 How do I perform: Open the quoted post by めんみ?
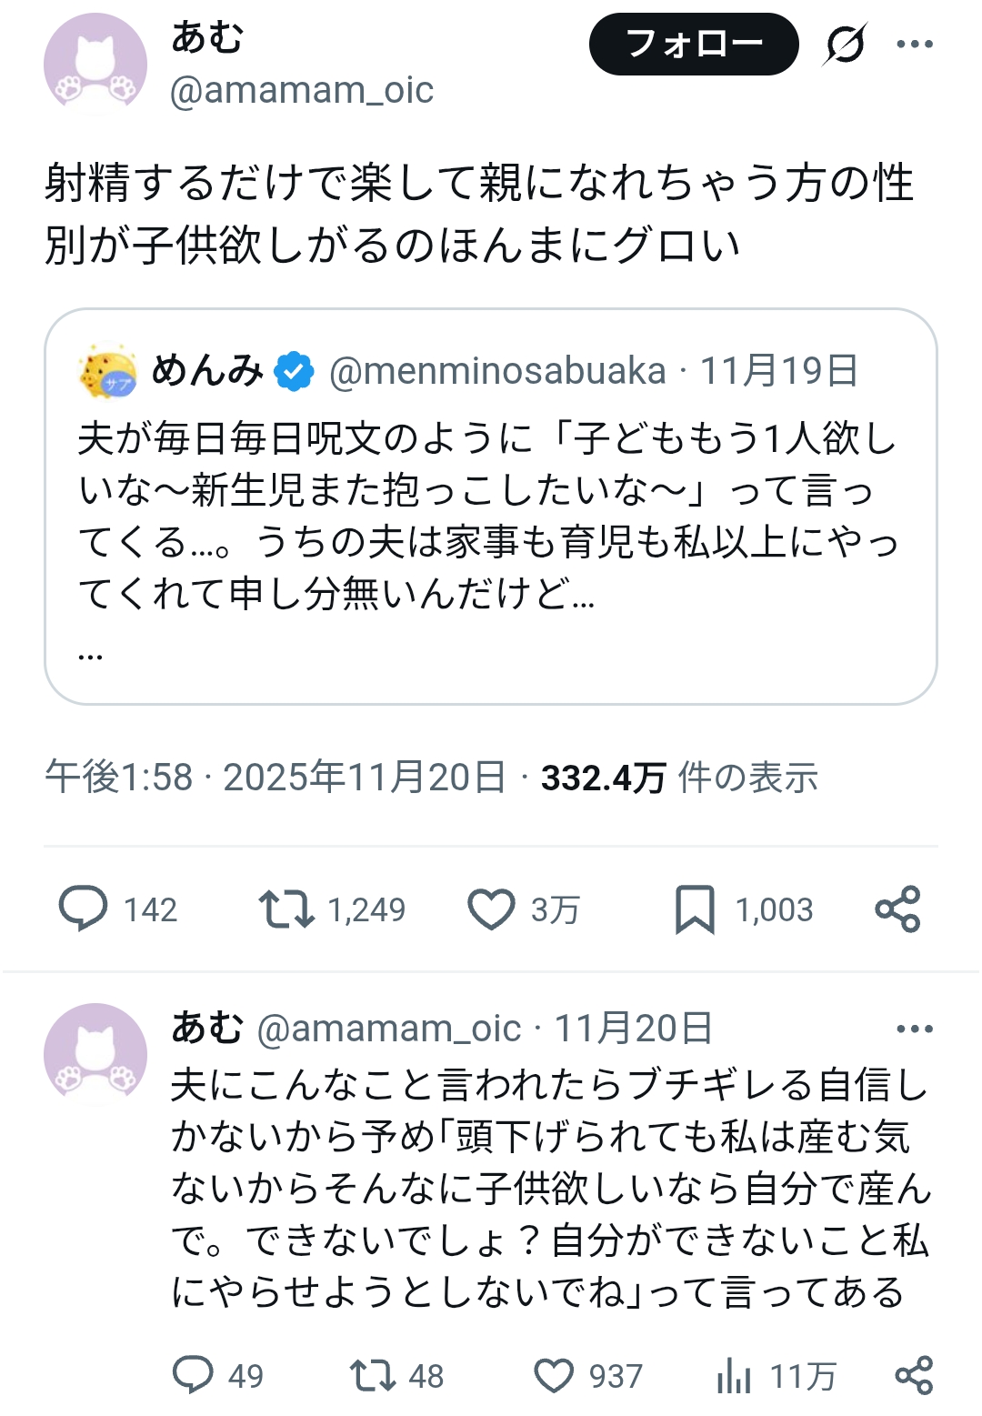click(491, 509)
